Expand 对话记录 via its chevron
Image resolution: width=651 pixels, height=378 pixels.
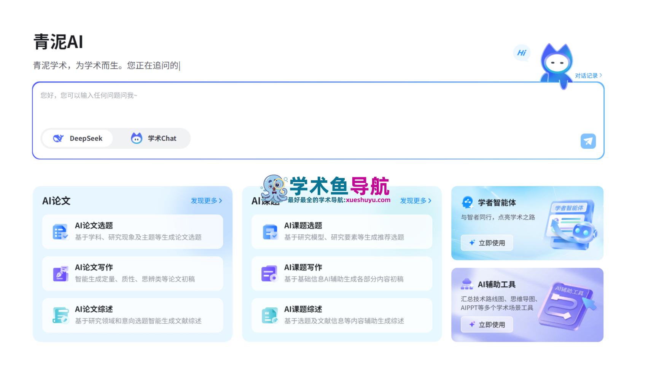pos(601,75)
